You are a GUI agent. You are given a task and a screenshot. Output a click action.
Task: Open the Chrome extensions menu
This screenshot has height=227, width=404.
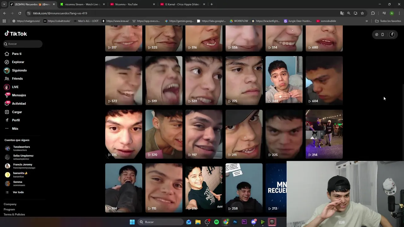373,13
